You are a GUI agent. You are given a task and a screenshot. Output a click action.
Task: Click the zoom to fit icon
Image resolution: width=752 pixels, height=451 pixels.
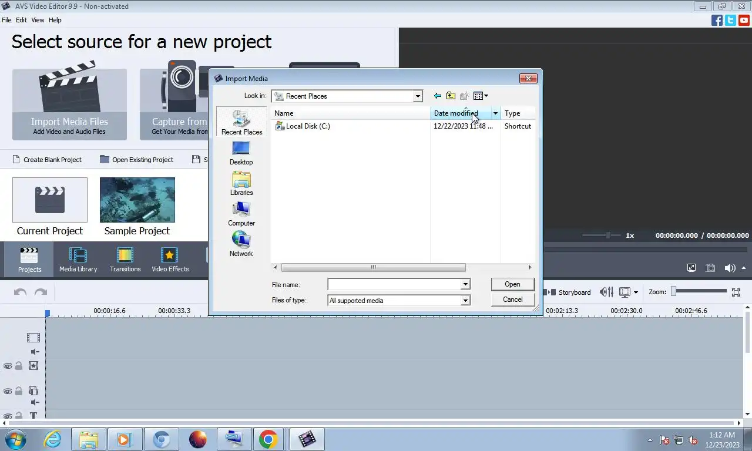coord(736,292)
